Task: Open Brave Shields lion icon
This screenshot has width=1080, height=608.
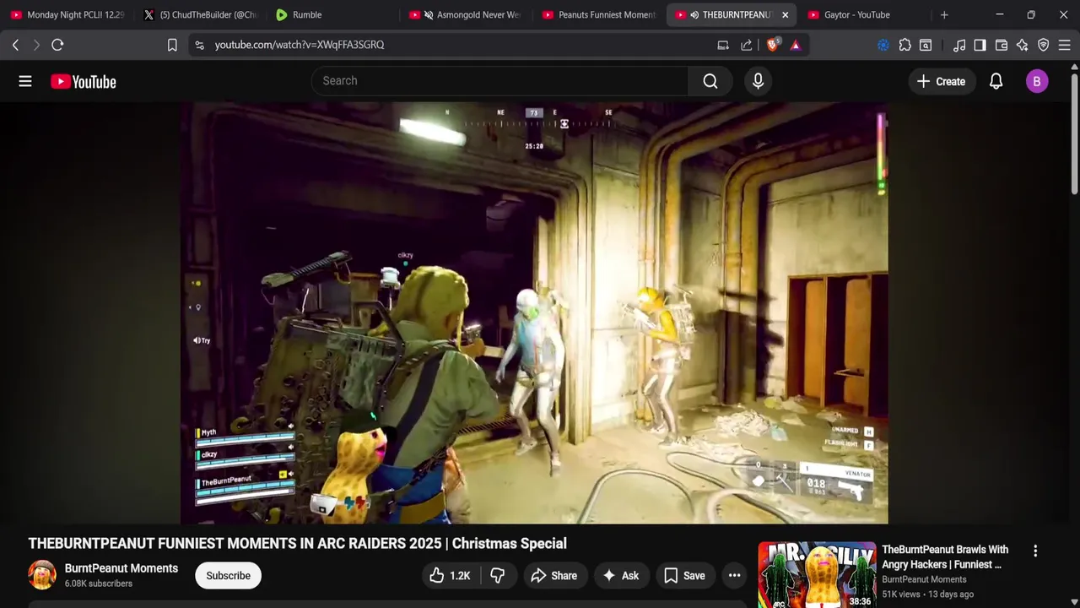Action: tap(772, 45)
